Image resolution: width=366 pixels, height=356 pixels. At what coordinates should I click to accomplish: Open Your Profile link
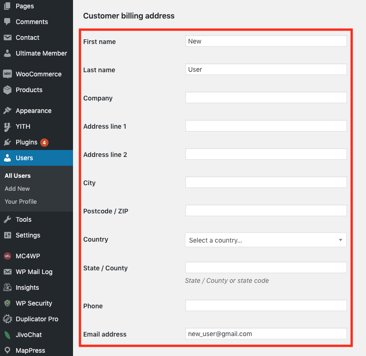[x=20, y=201]
